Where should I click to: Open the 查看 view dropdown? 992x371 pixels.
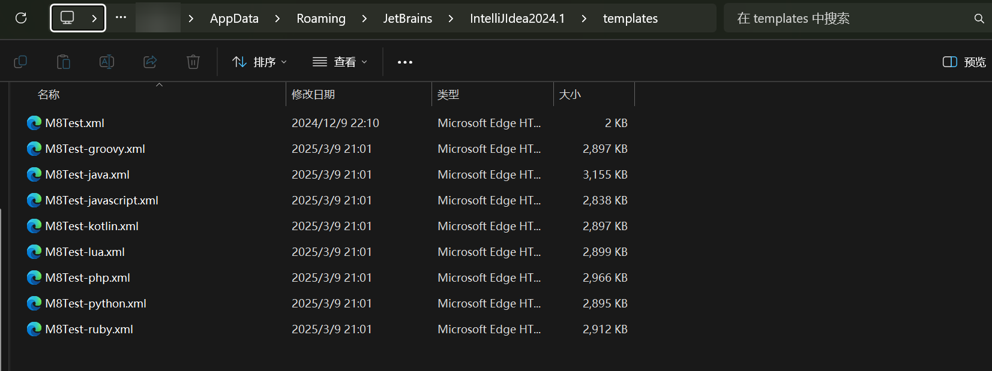340,62
